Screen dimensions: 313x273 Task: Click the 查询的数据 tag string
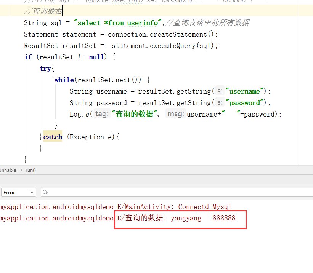point(134,114)
